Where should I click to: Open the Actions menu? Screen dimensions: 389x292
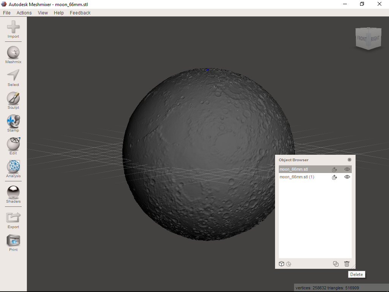click(24, 13)
